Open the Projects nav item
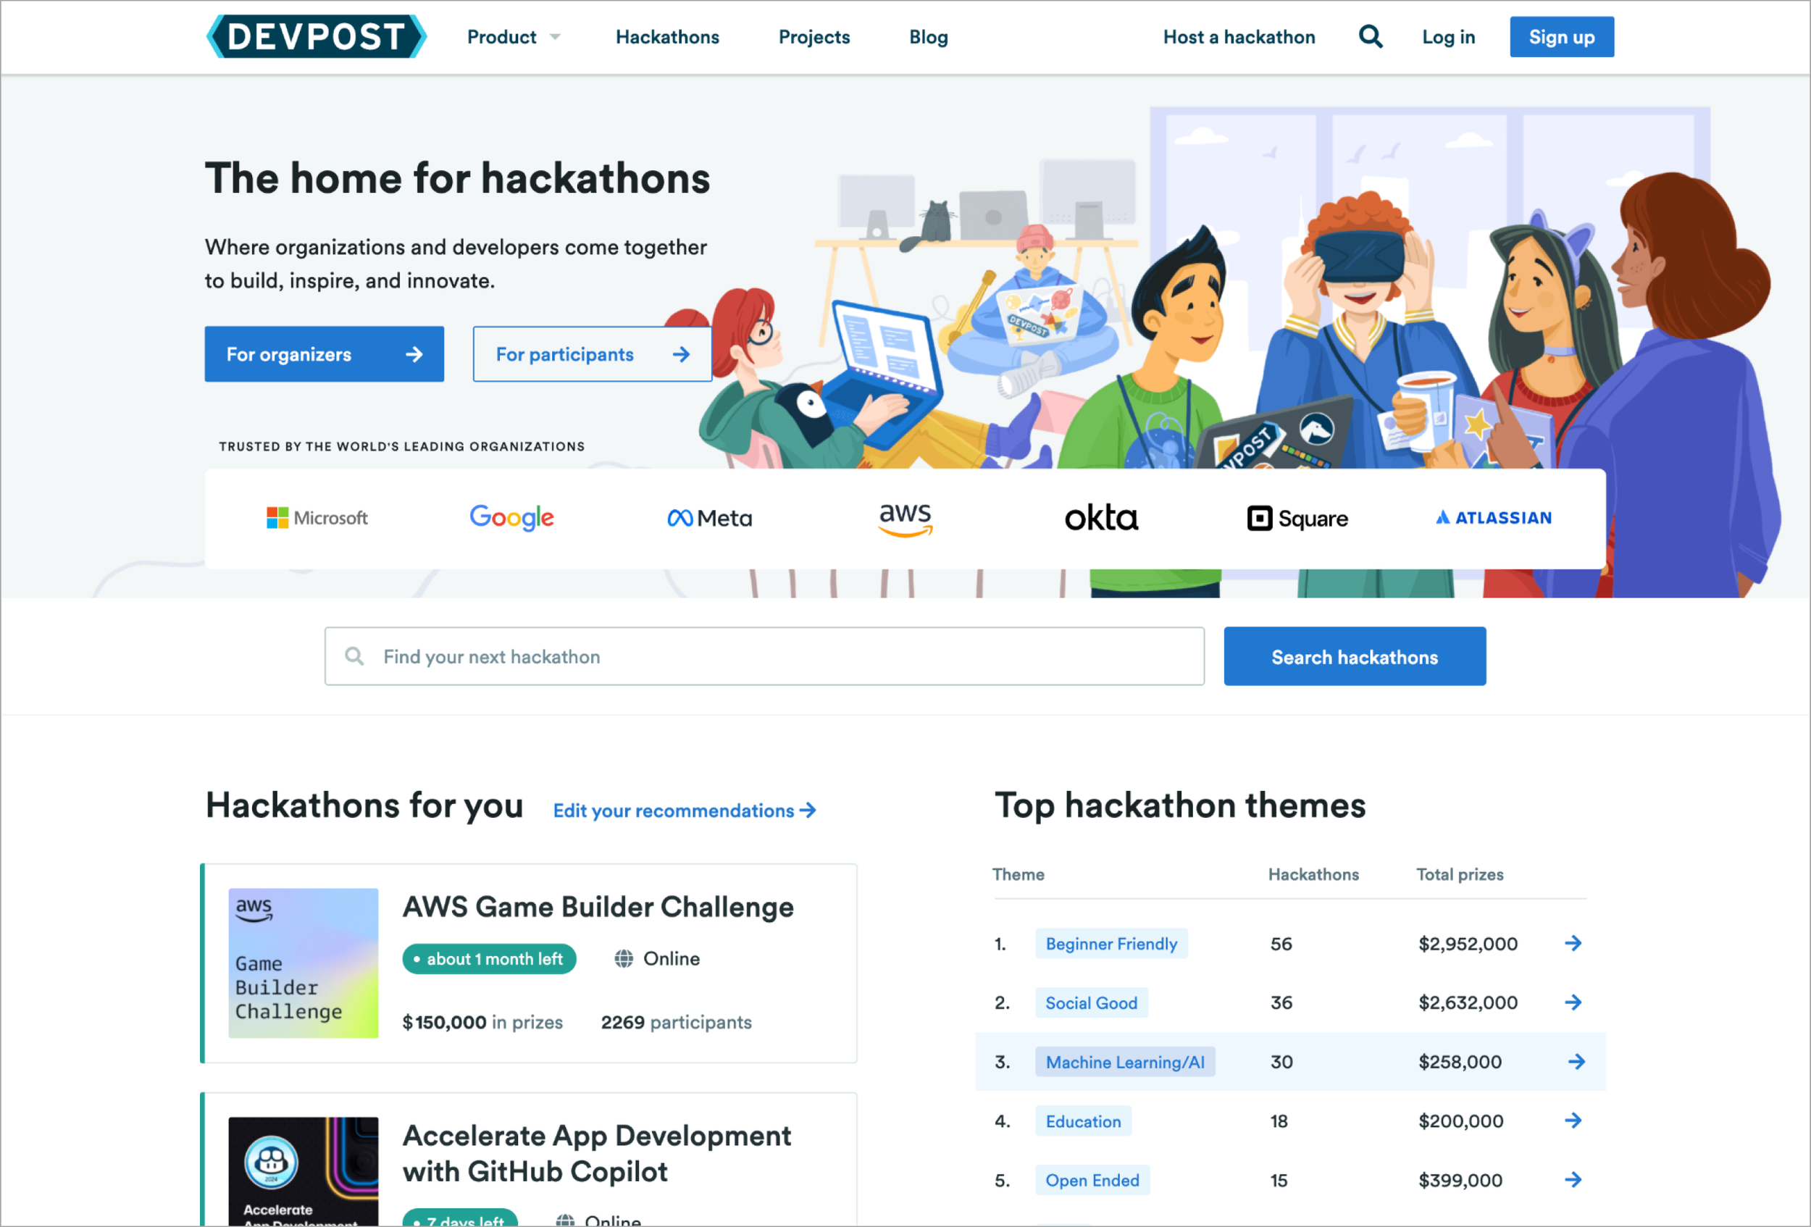The height and width of the screenshot is (1227, 1811). click(814, 37)
